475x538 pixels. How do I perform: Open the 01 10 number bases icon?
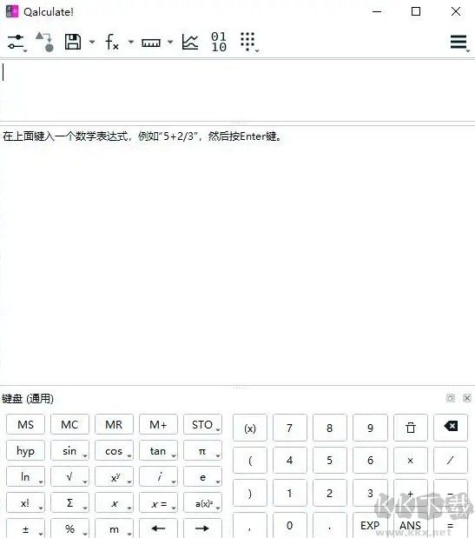(x=219, y=42)
